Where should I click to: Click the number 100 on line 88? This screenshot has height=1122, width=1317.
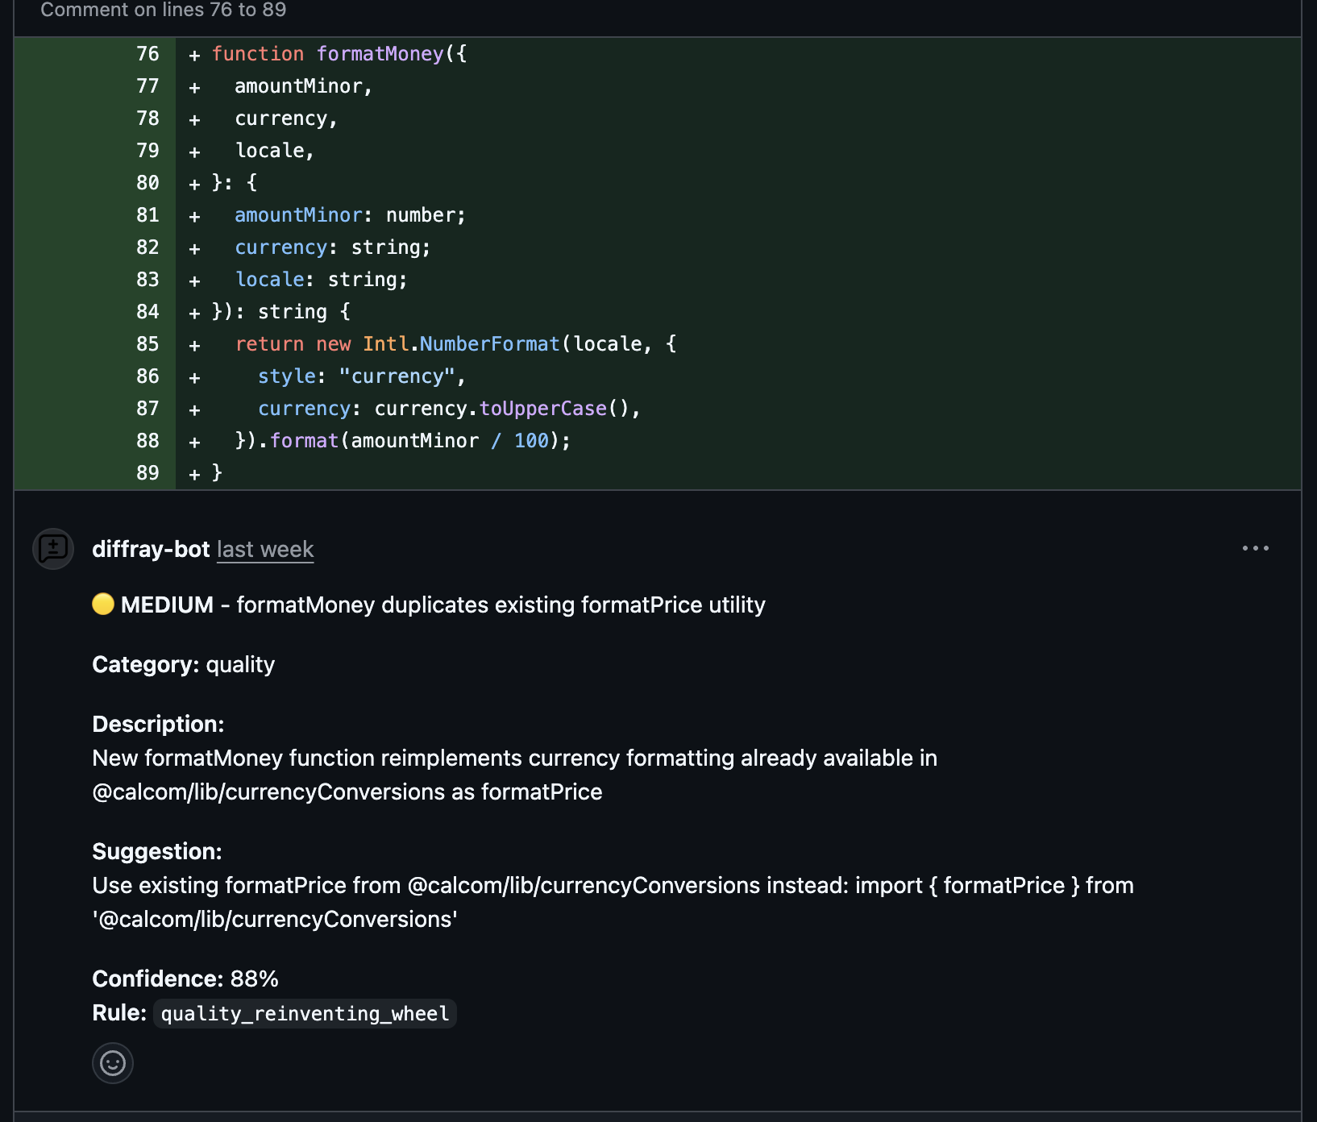click(531, 441)
